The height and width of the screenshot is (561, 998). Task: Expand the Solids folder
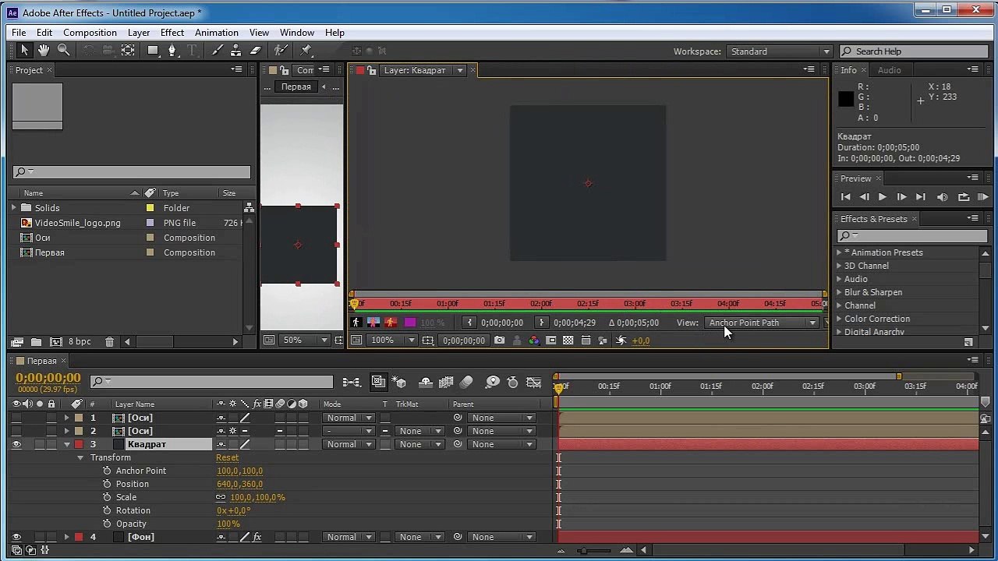coord(13,208)
